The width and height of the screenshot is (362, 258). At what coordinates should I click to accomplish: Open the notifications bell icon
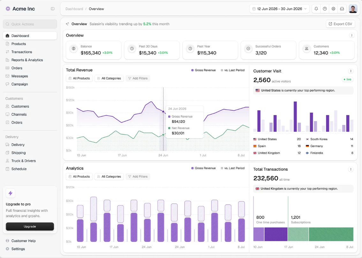[x=316, y=9]
